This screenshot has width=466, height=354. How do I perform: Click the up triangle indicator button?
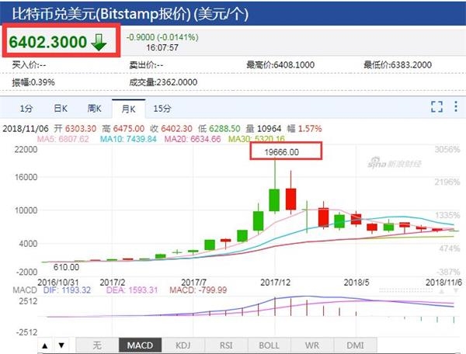point(45,345)
